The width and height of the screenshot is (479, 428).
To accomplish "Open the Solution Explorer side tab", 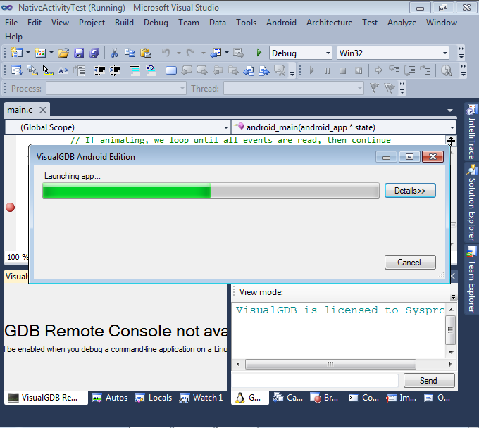I will pos(472,203).
